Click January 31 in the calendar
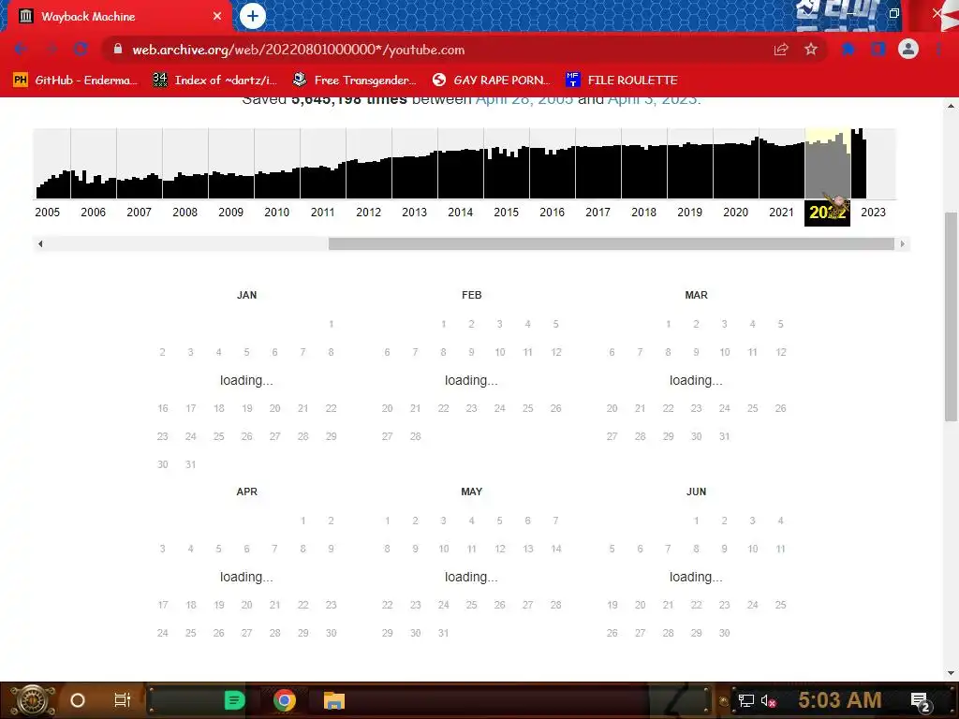The width and height of the screenshot is (959, 719). tap(191, 464)
